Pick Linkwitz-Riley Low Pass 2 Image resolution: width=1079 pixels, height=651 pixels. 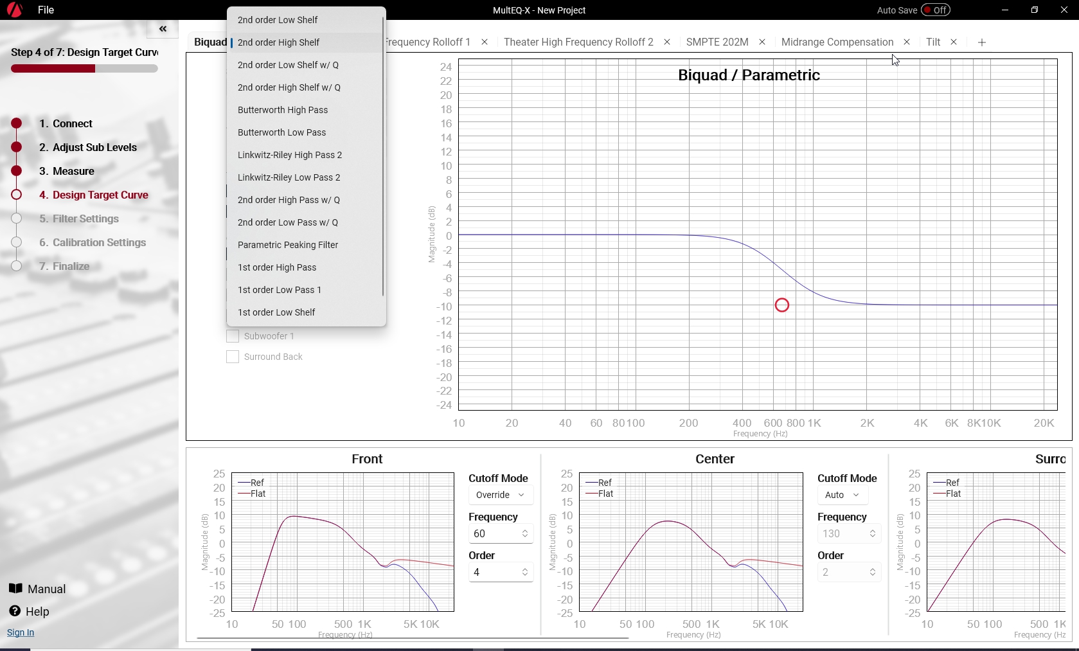pos(305,177)
